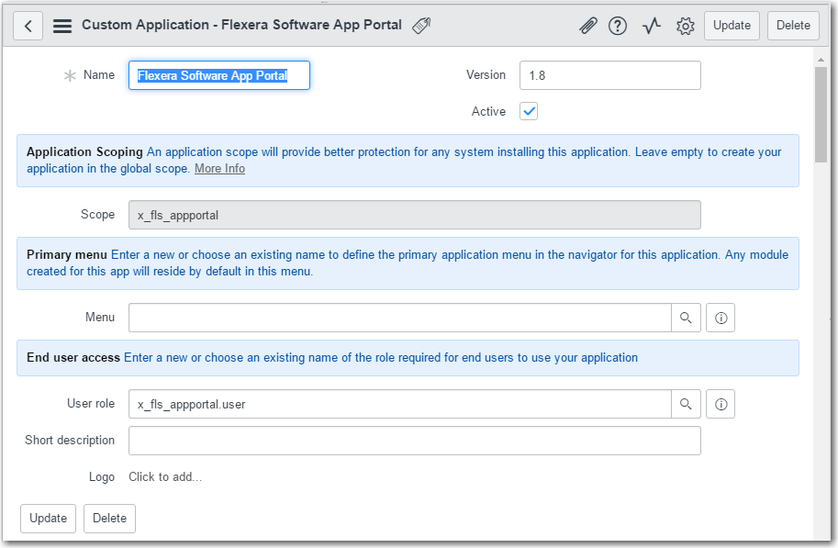
Task: Open attachments with the paperclip icon
Action: tap(587, 26)
